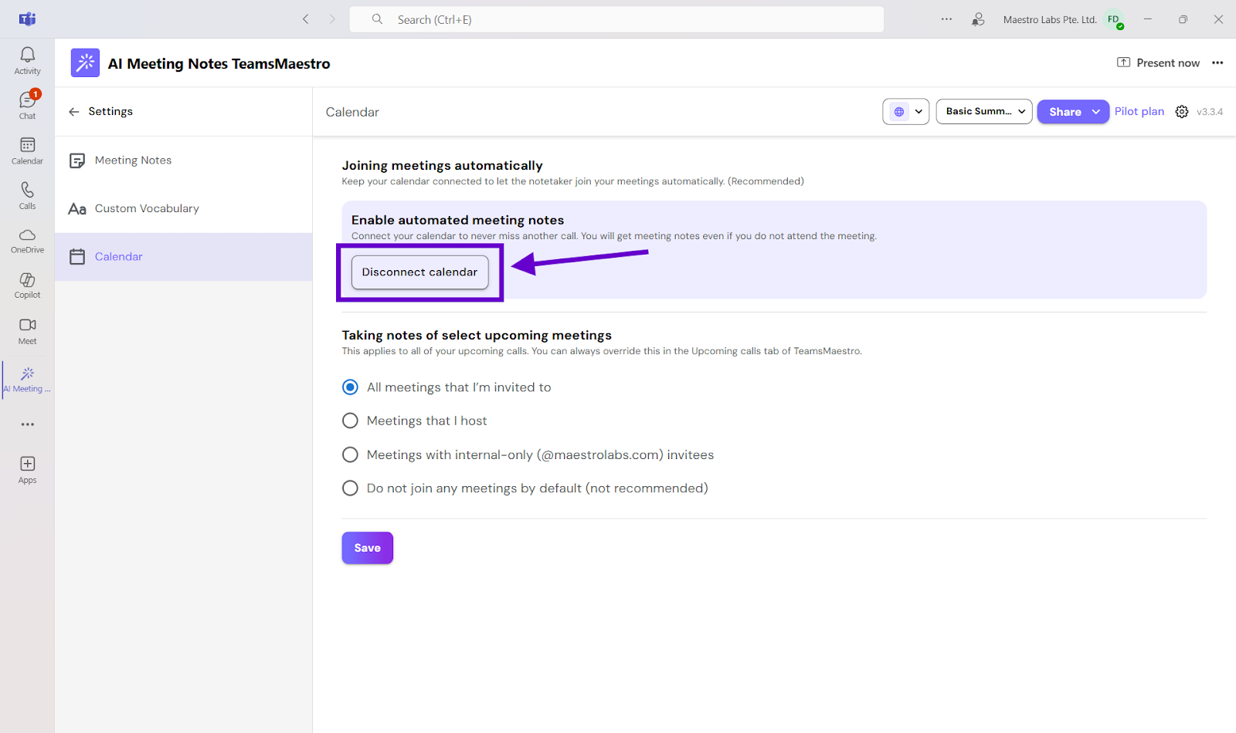
Task: Open FD profile avatar
Action: 1114,20
